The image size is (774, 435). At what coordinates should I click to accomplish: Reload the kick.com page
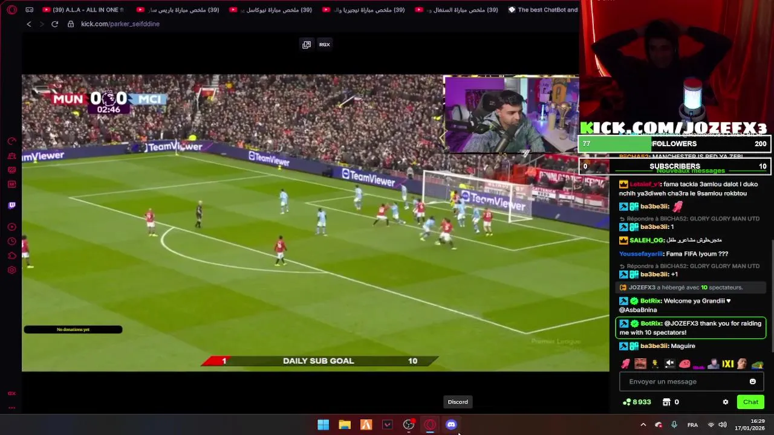[54, 24]
